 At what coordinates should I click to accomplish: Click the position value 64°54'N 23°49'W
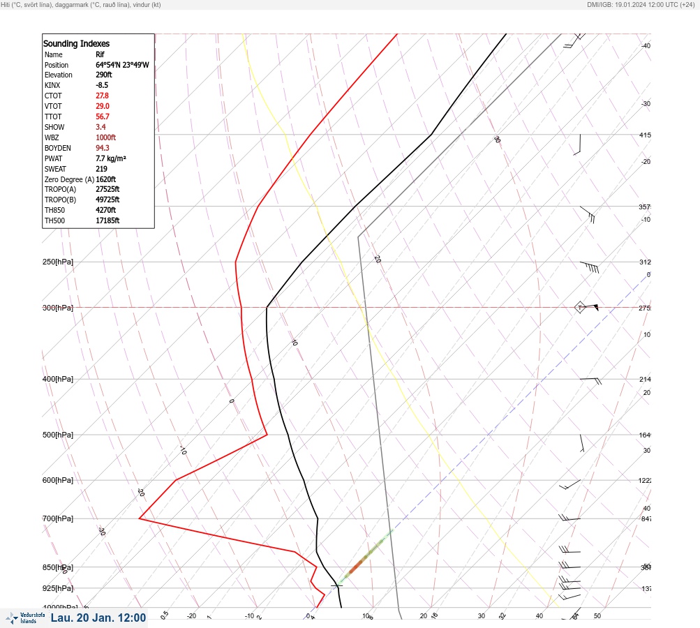122,65
